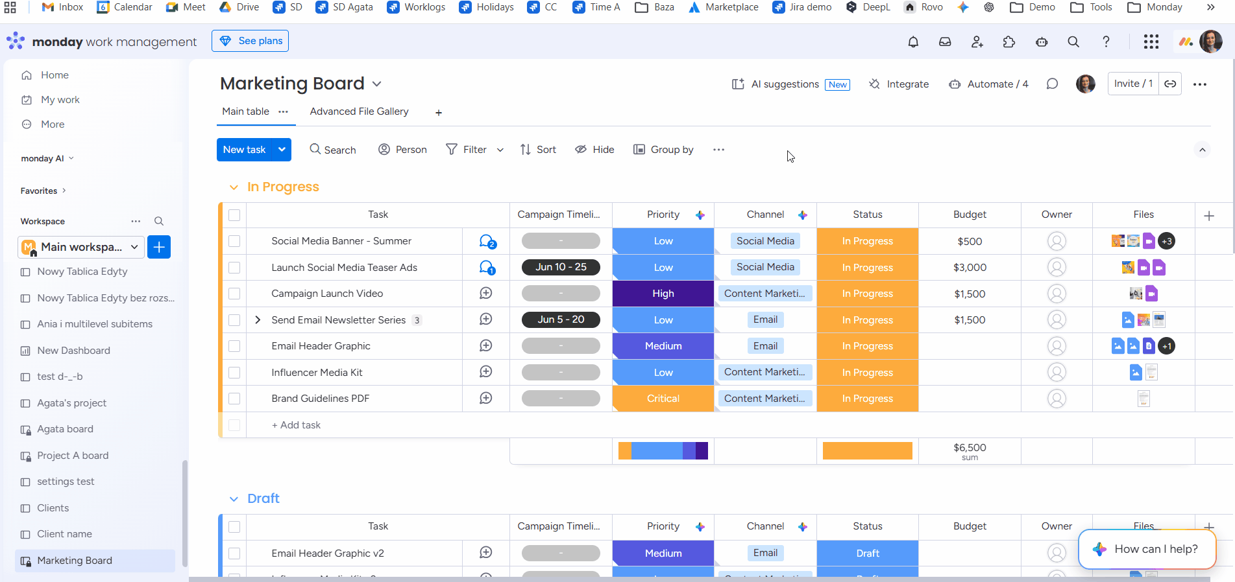The image size is (1235, 582).
Task: Select all items in In Progress group
Action: pyautogui.click(x=234, y=215)
